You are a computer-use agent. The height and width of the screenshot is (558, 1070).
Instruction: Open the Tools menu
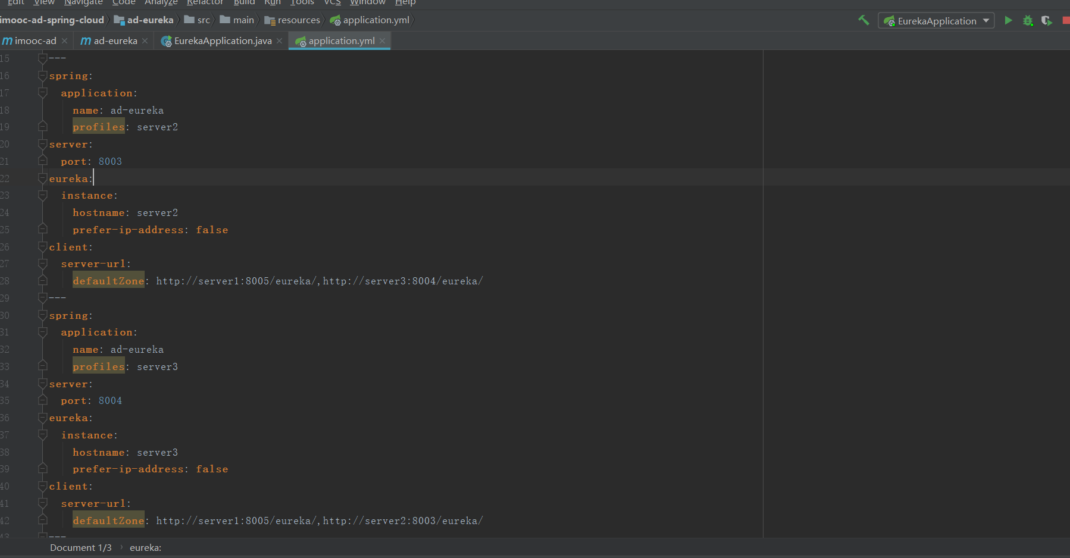[x=302, y=2]
